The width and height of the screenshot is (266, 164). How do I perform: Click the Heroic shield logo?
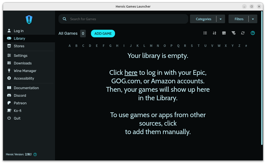29,20
